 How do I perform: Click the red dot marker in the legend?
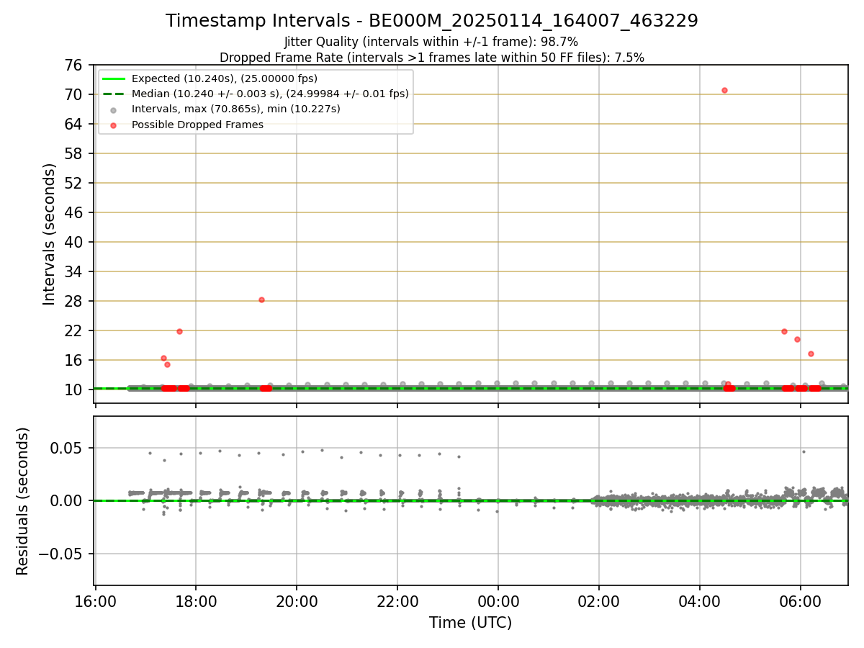tap(114, 125)
